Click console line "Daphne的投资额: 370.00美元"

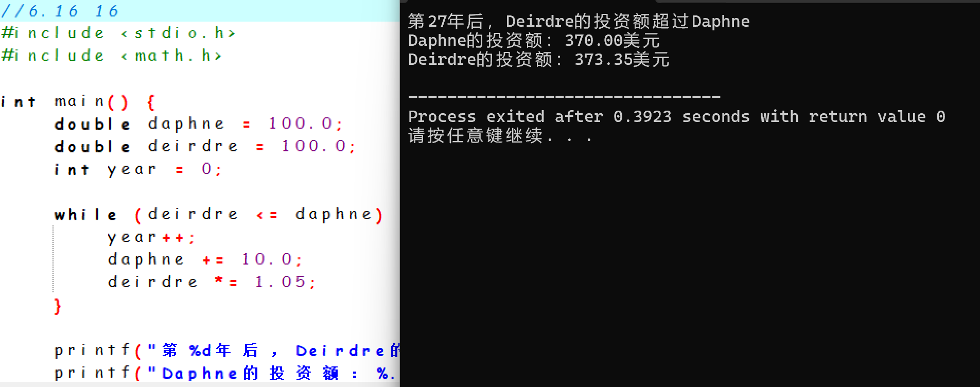point(534,40)
